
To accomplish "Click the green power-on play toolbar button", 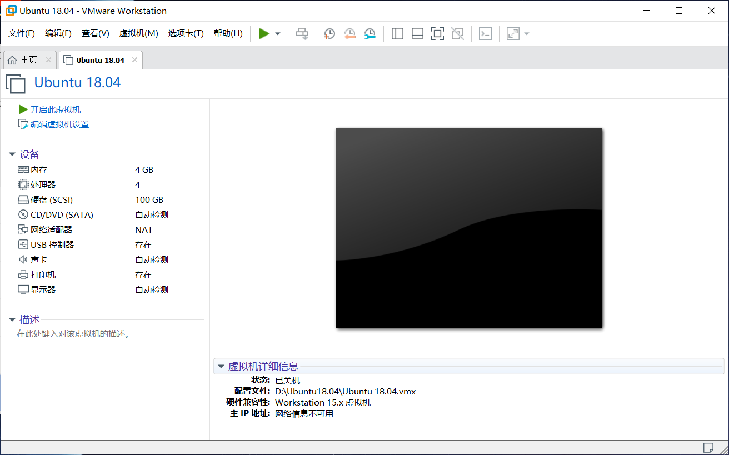I will (264, 34).
